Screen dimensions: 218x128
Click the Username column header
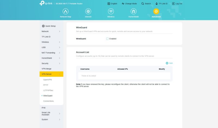pyautogui.click(x=85, y=69)
